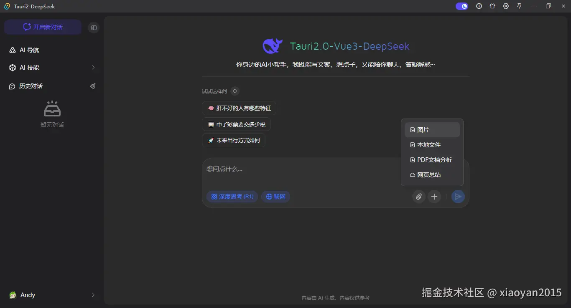Open the settings gear icon
Image resolution: width=571 pixels, height=308 pixels.
(506, 6)
